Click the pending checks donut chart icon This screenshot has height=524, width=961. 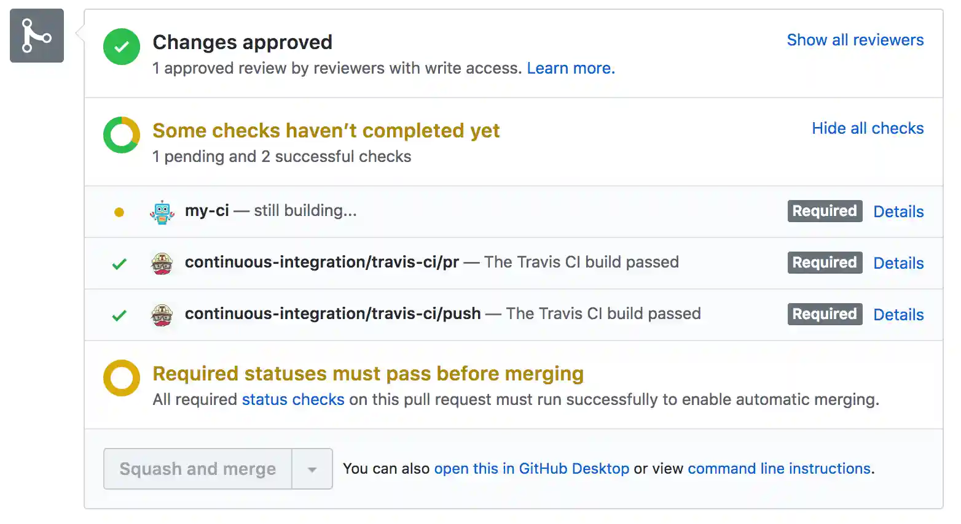[x=121, y=135]
